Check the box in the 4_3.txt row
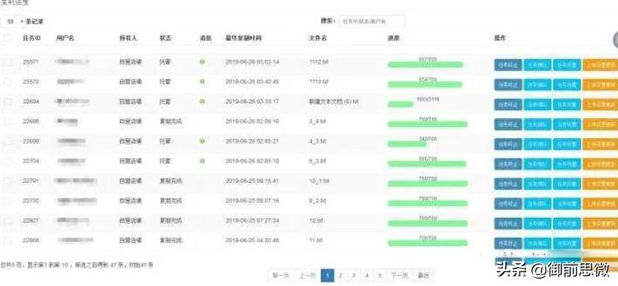 click(x=7, y=141)
